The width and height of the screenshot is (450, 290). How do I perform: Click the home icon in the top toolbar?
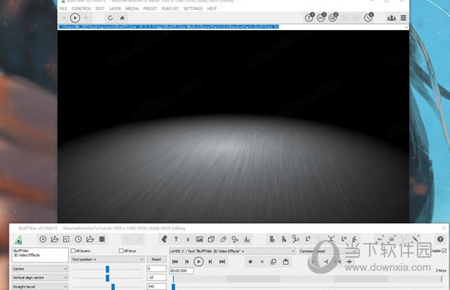pyautogui.click(x=123, y=18)
